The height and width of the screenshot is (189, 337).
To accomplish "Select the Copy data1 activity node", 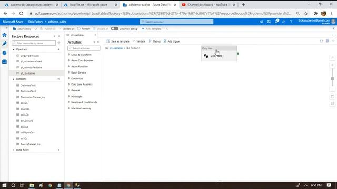I will 219,54.
